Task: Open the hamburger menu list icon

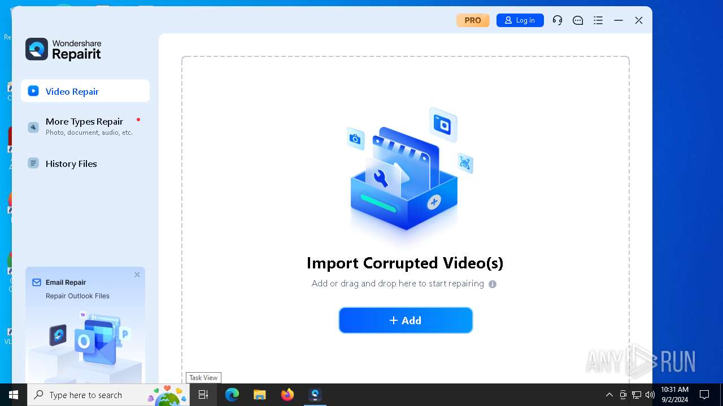Action: point(598,20)
